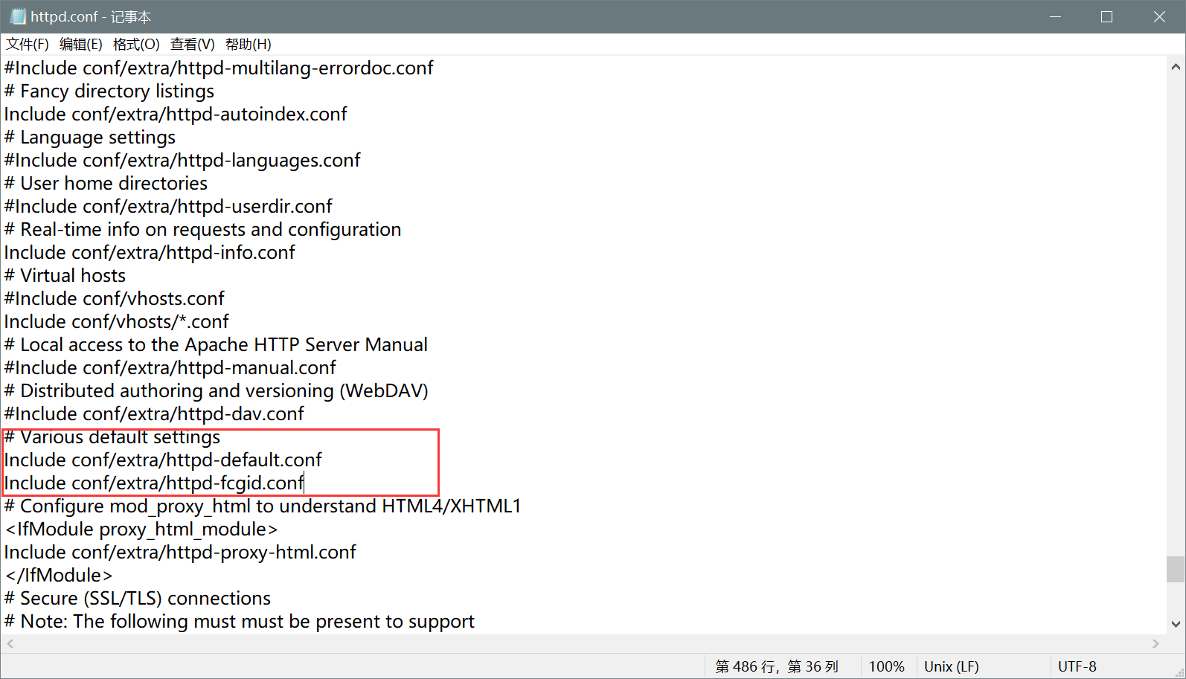Click the '# Virtual hosts' comment line
Screen dimensions: 1186x679
coord(65,276)
